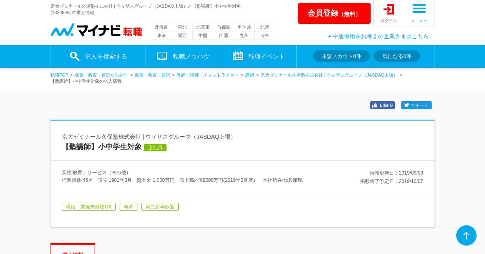Click the red 会員登録 (無料) button
This screenshot has height=254, width=485.
coord(334,13)
